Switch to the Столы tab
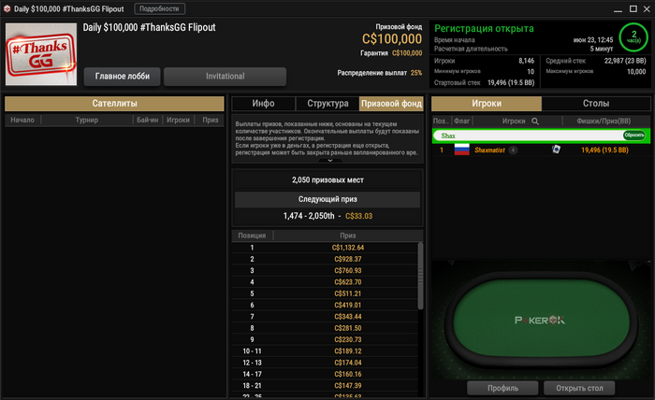Screen dimensions: 655x400 pos(596,104)
